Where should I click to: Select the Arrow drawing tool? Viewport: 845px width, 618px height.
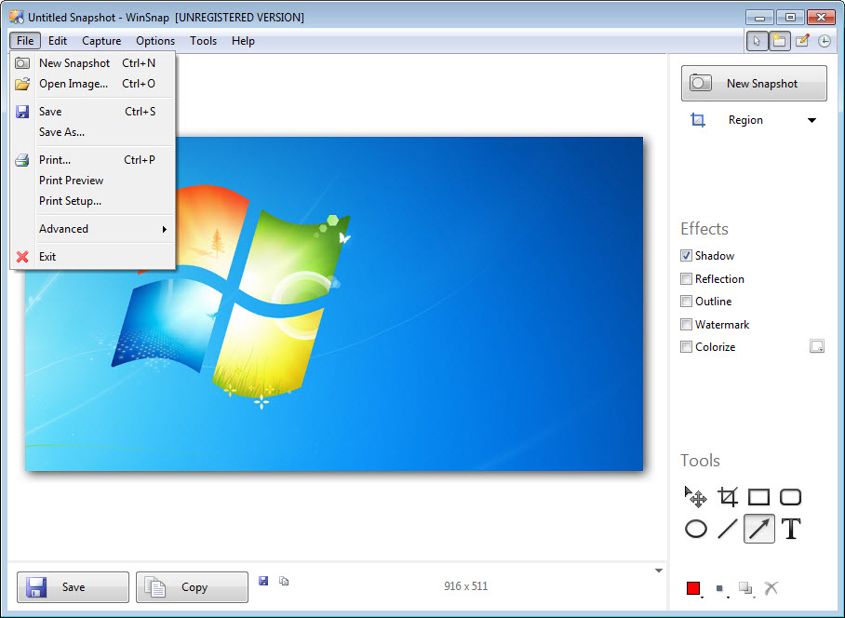758,529
